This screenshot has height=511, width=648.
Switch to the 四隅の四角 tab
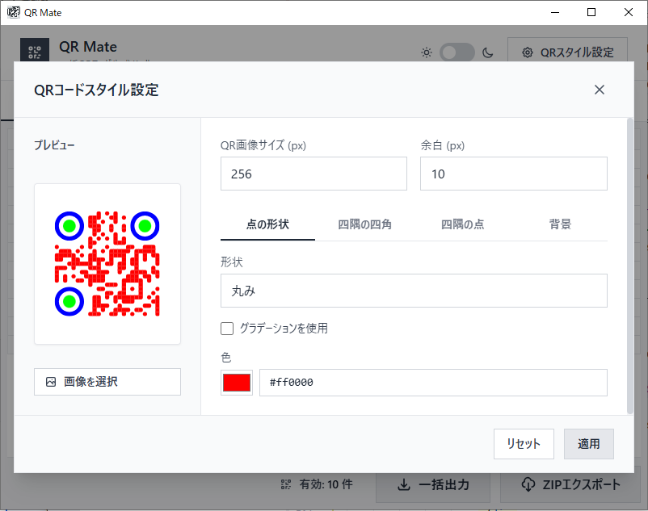click(x=364, y=224)
